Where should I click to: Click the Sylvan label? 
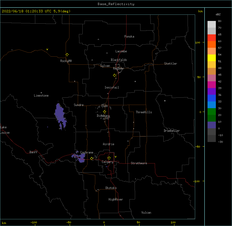click(105, 66)
